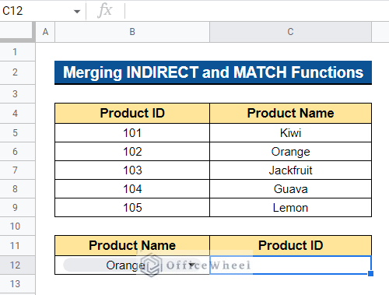This screenshot has height=295, width=389.
Task: Select row 9 header
Action: pyautogui.click(x=17, y=207)
